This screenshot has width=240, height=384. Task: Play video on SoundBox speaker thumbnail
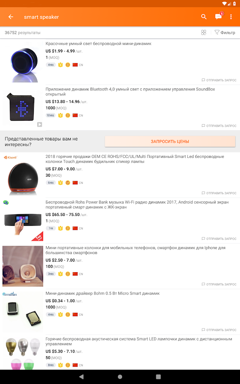coord(39,125)
